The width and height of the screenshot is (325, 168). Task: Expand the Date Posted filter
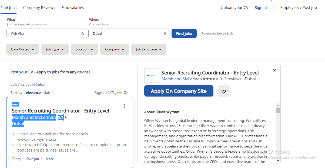coord(23,49)
